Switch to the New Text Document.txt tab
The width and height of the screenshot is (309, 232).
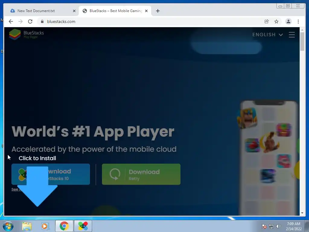41,11
